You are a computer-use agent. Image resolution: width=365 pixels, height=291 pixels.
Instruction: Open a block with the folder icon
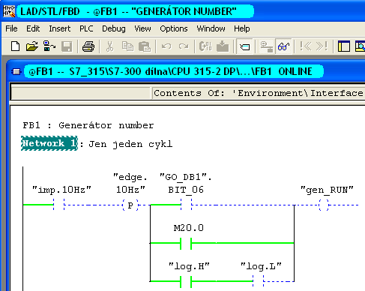pyautogui.click(x=32, y=46)
